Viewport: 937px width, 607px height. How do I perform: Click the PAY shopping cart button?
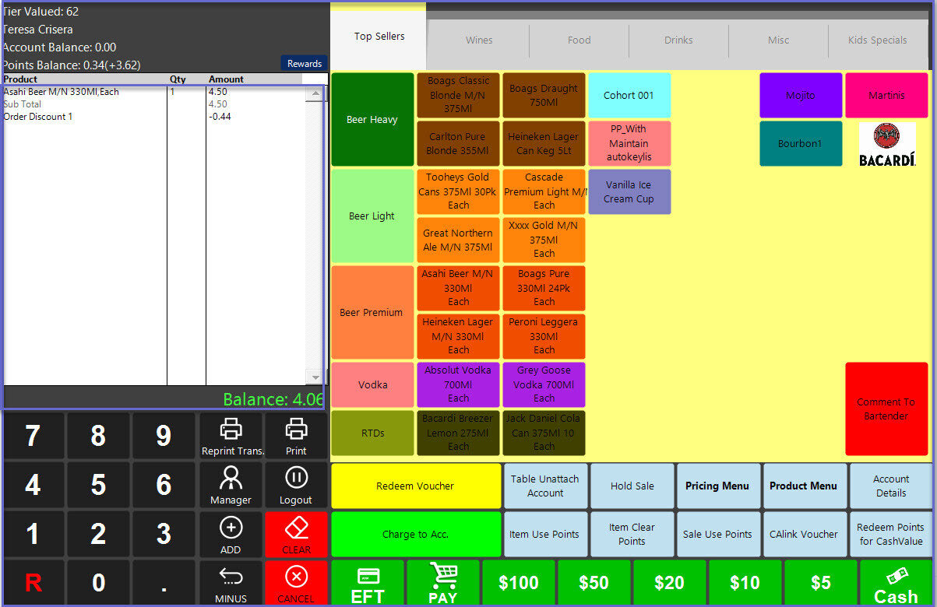click(442, 583)
